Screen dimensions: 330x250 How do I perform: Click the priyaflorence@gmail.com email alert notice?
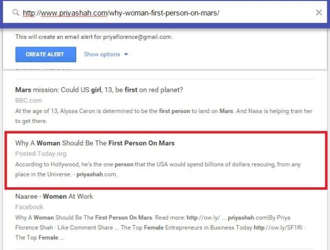tap(93, 37)
